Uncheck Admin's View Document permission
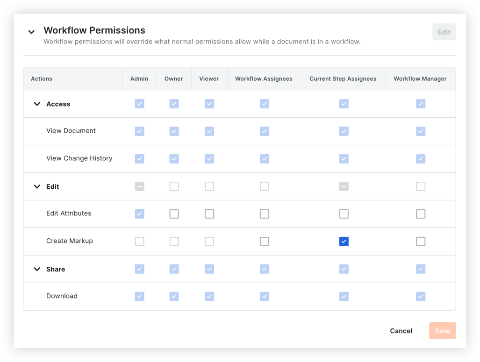 tap(139, 131)
